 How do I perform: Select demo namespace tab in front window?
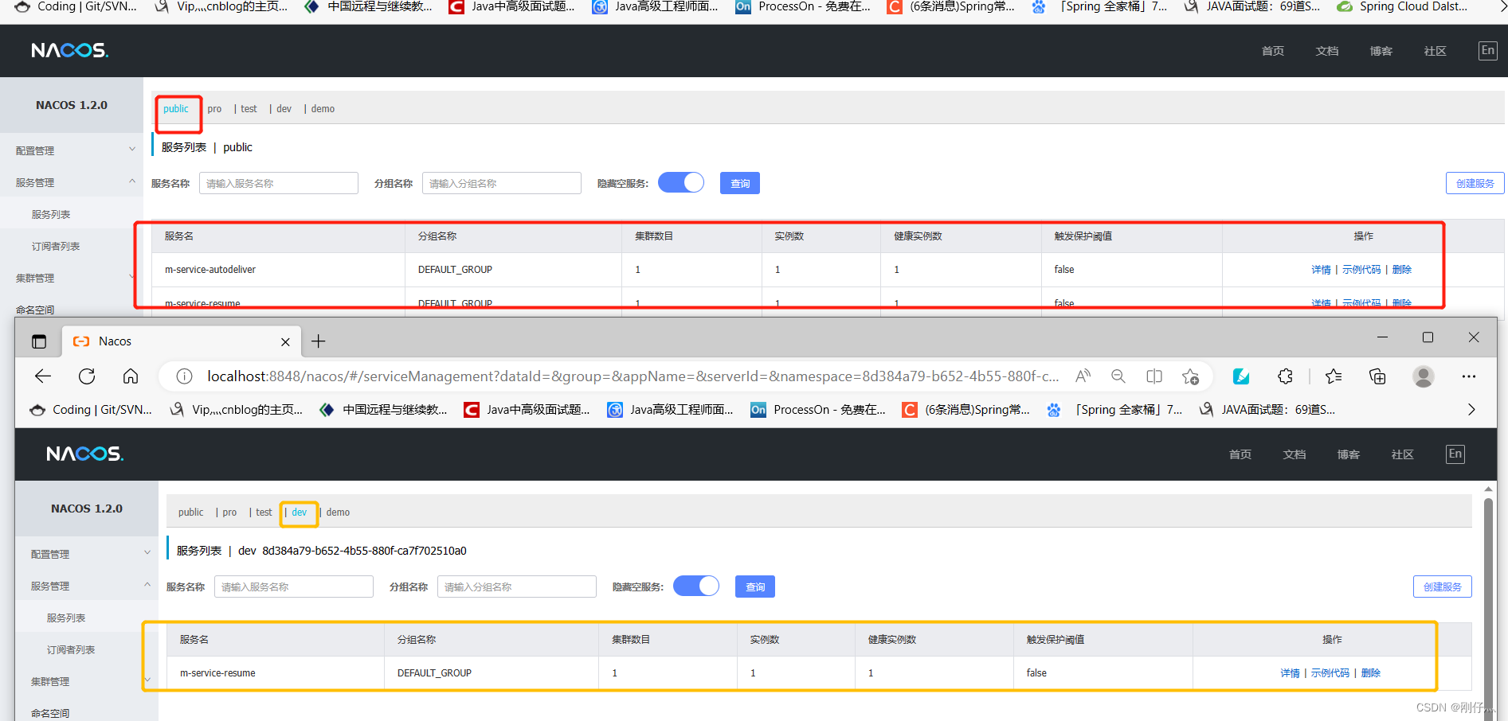[x=338, y=512]
